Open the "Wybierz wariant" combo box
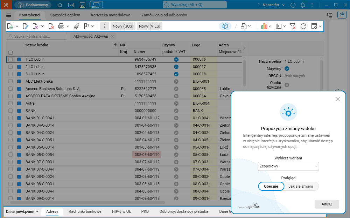Image resolution: width=350 pixels, height=218 pixels. (x=288, y=166)
